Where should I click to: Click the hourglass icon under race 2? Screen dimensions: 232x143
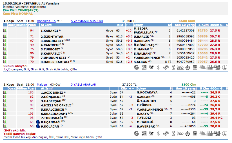(173, 132)
